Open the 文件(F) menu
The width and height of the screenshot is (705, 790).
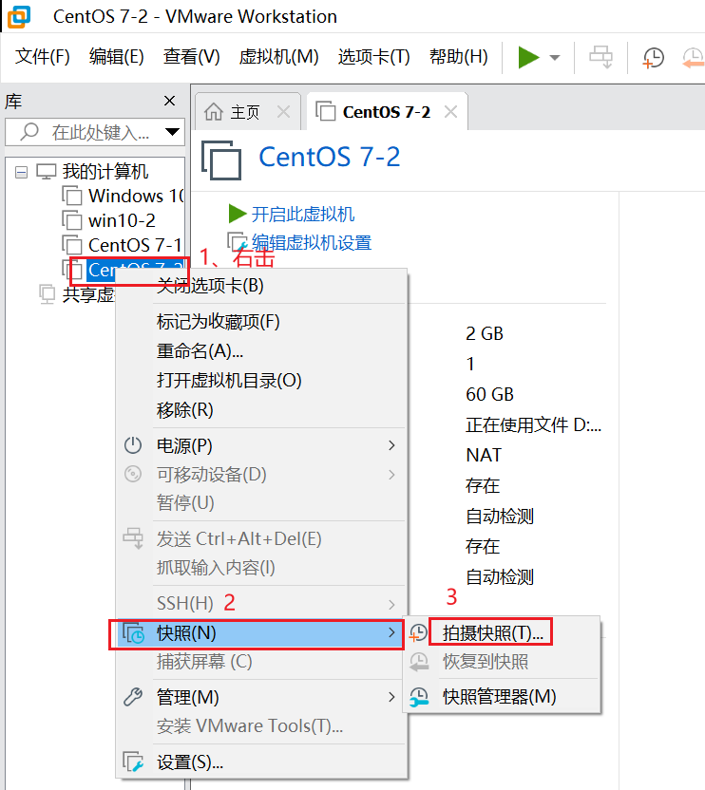(43, 56)
